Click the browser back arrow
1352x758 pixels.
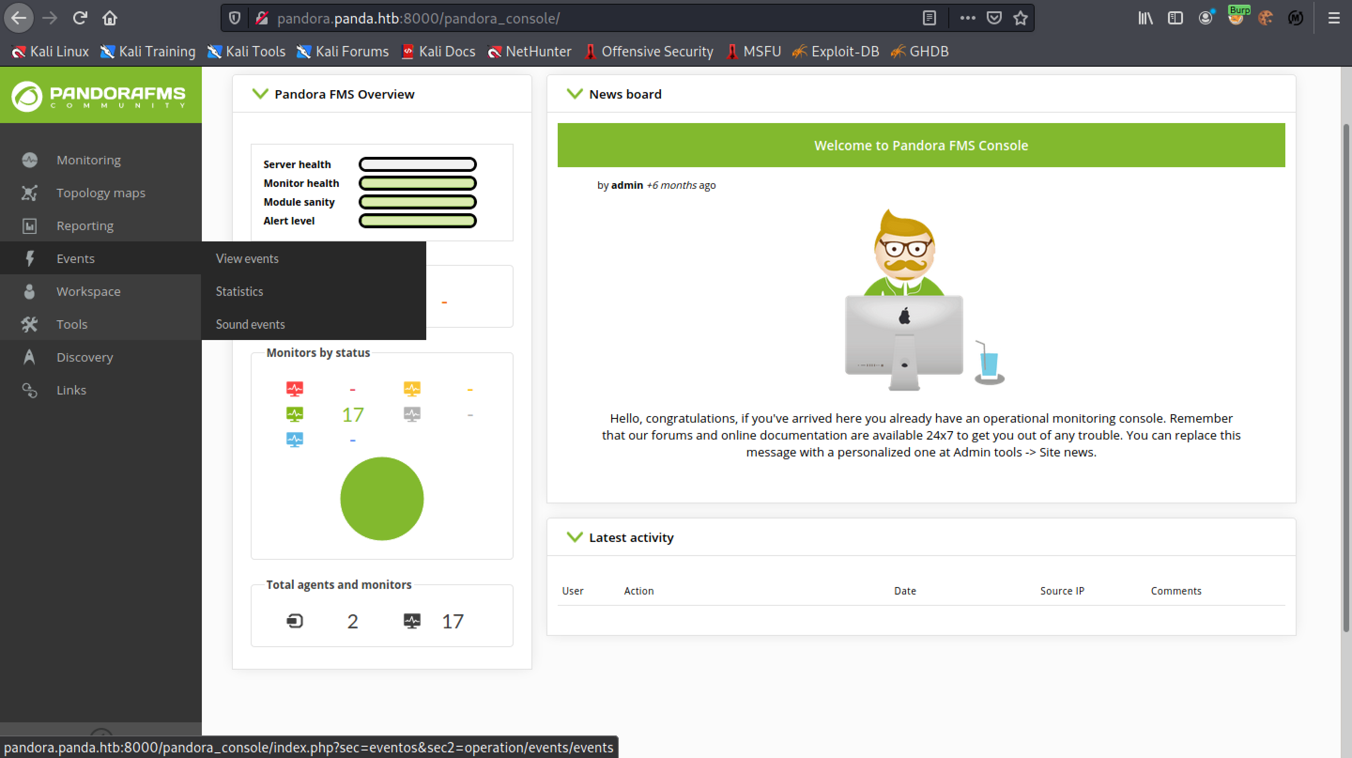[19, 18]
